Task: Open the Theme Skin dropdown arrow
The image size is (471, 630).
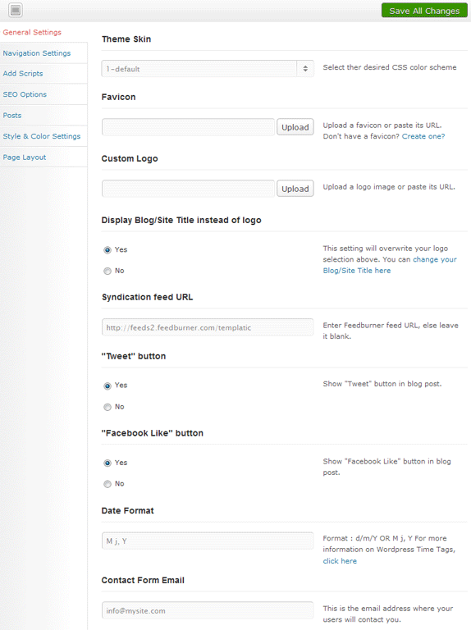Action: click(x=305, y=69)
